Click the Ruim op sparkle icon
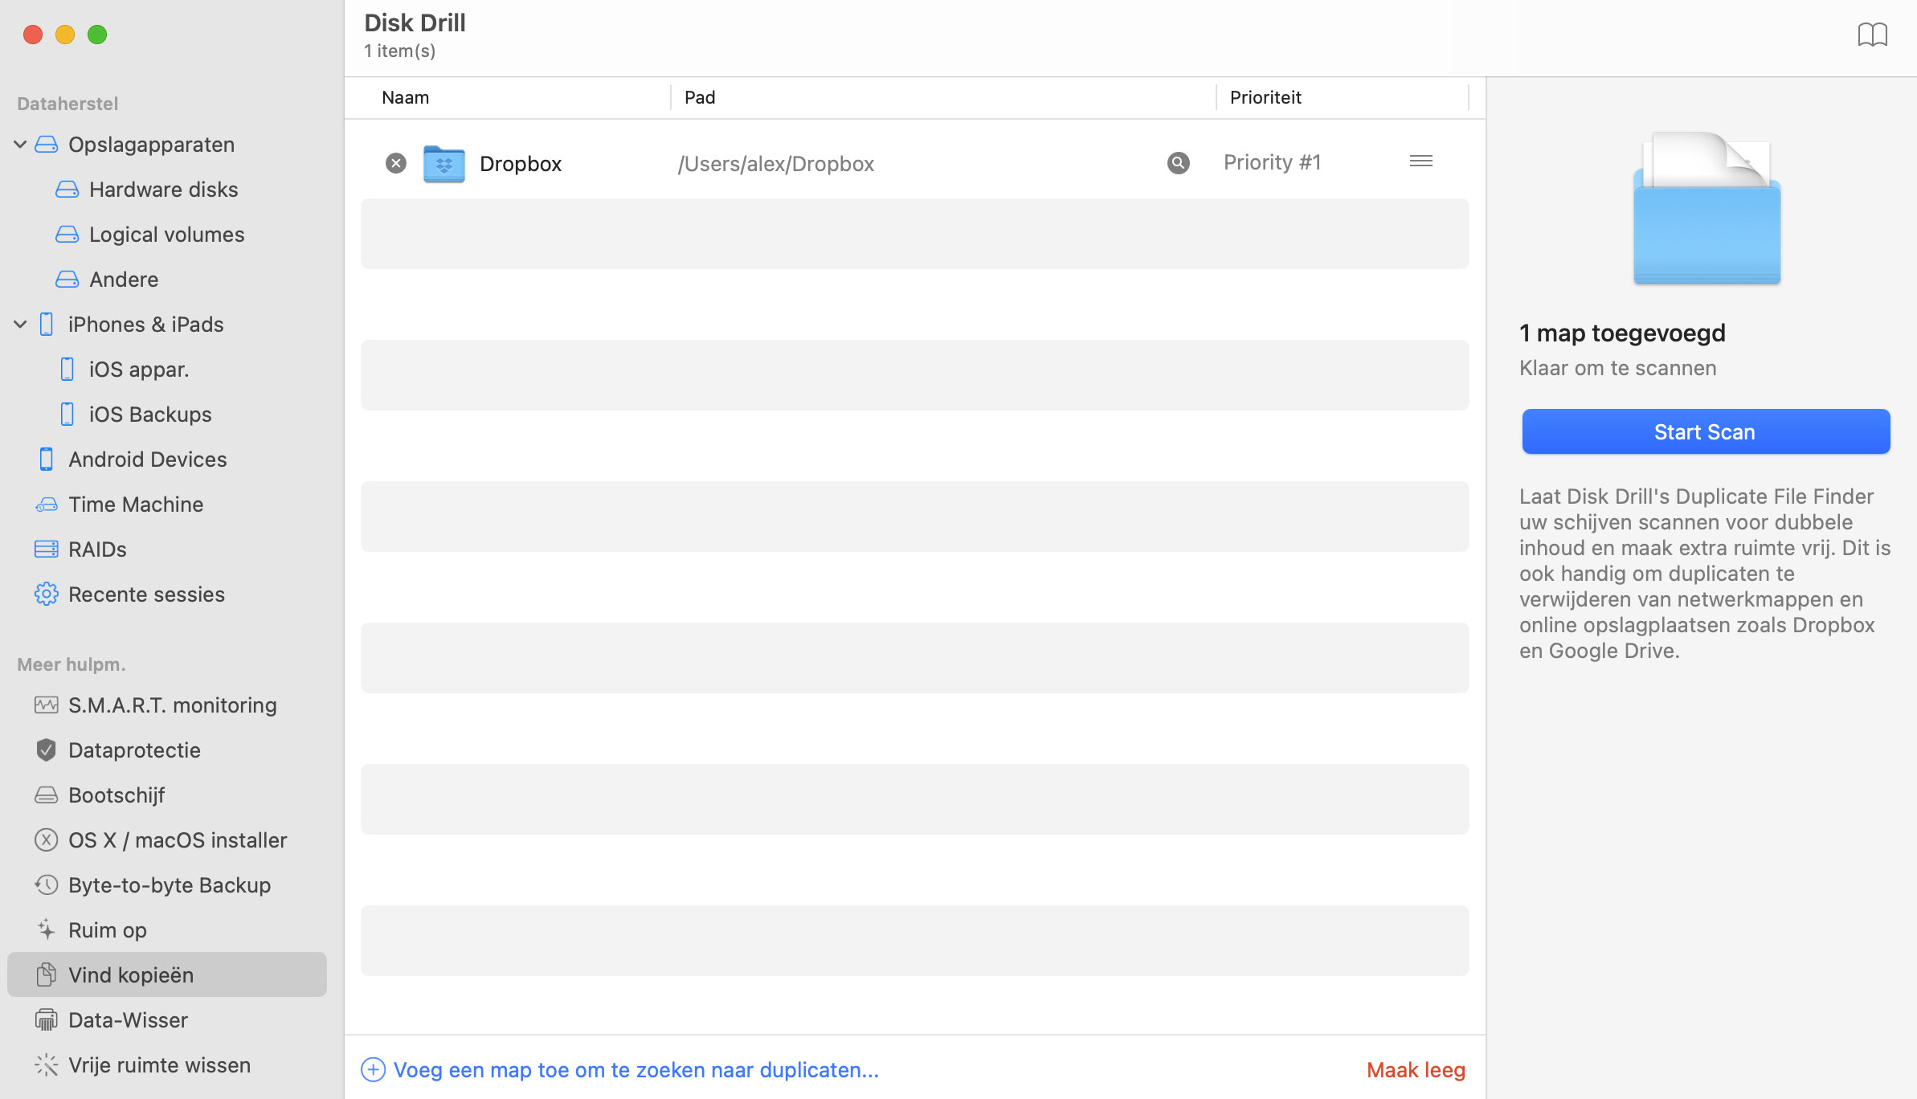 (x=47, y=930)
